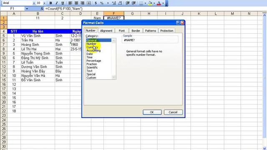This screenshot has height=150, width=267.
Task: Center cell text horizontally
Action: (x=76, y=3)
